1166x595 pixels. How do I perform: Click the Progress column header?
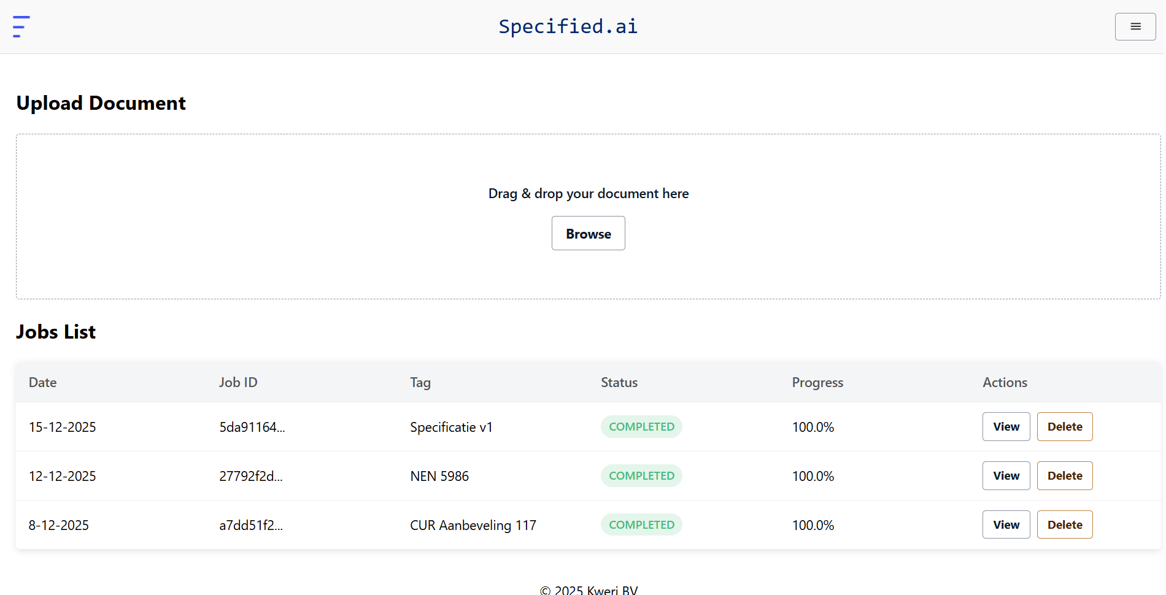tap(817, 382)
